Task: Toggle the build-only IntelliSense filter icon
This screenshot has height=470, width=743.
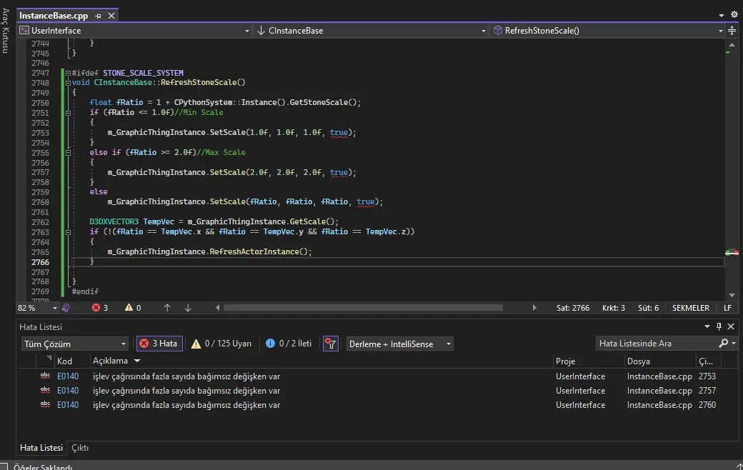Action: [330, 344]
